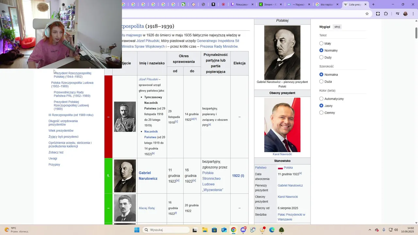Open the Pałac Prezydencki w Warszawie link
The width and height of the screenshot is (418, 235).
click(x=291, y=217)
